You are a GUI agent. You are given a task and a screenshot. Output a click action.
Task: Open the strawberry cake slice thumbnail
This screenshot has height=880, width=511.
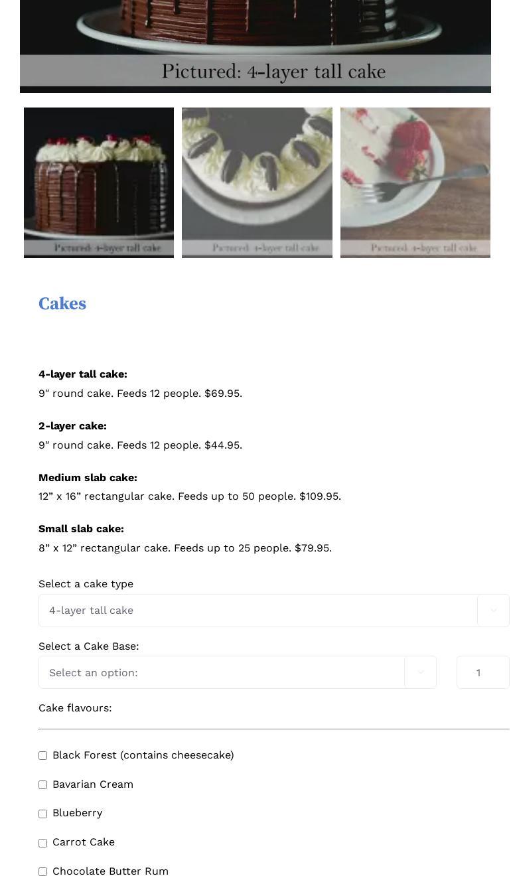click(415, 183)
